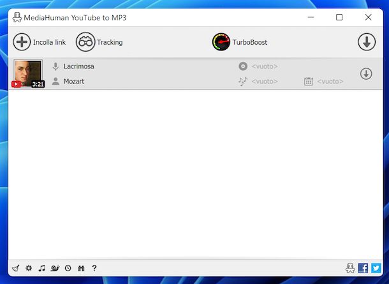The height and width of the screenshot is (284, 389).
Task: Open the clock history icon
Action: (x=68, y=268)
